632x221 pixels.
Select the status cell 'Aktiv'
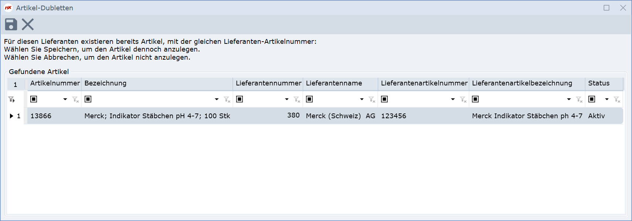604,116
